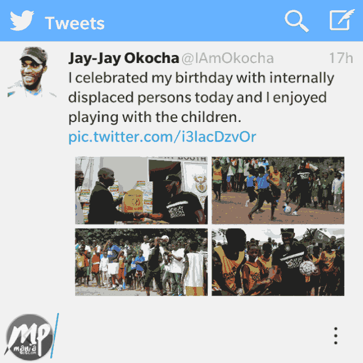Click the blue slash beside the MP logo
The width and height of the screenshot is (363, 363).
click(54, 335)
